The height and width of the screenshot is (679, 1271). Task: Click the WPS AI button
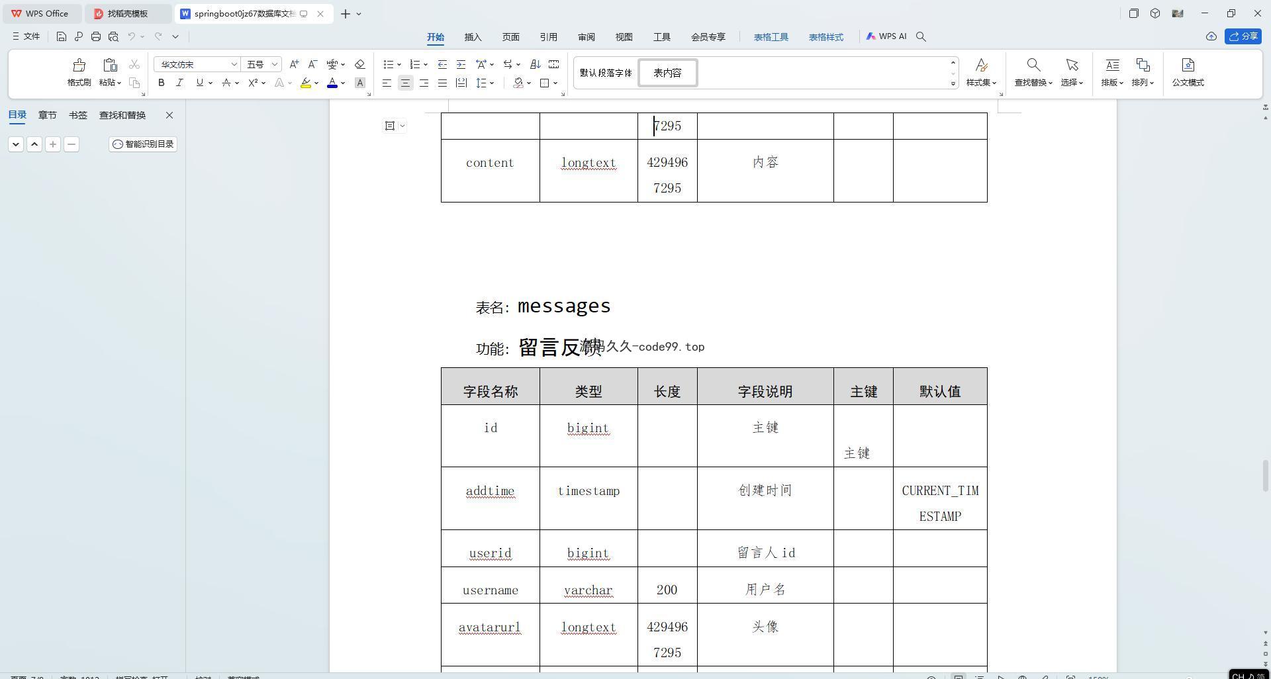(886, 36)
